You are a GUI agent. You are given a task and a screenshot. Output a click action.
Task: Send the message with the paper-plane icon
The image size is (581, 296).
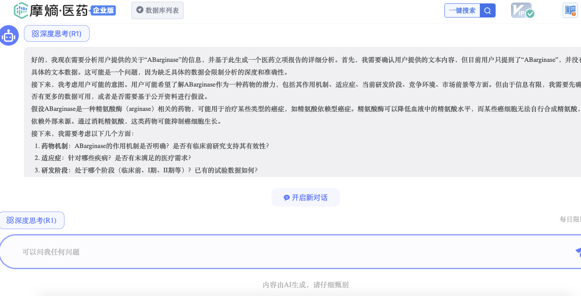coord(578,252)
